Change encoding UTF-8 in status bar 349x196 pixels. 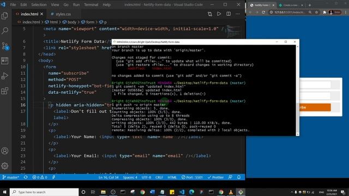[x=146, y=177]
